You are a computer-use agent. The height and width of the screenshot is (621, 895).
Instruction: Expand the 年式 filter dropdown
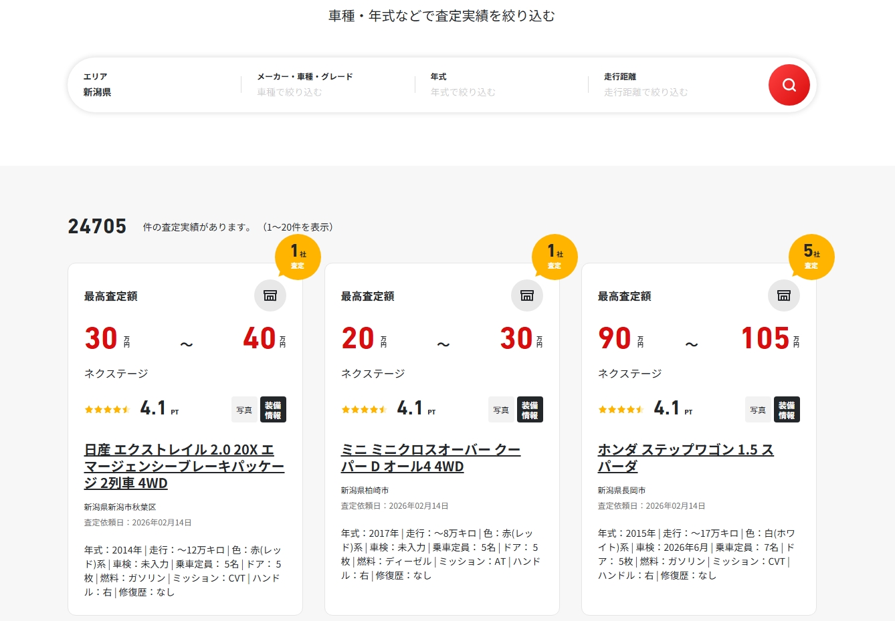[x=502, y=85]
